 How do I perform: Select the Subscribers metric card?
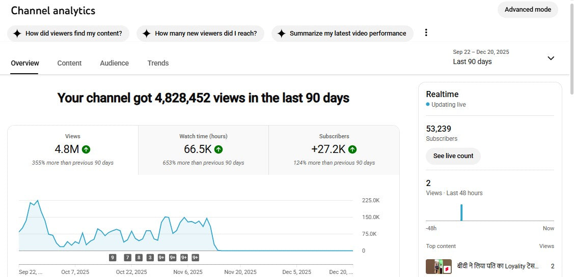pos(334,150)
